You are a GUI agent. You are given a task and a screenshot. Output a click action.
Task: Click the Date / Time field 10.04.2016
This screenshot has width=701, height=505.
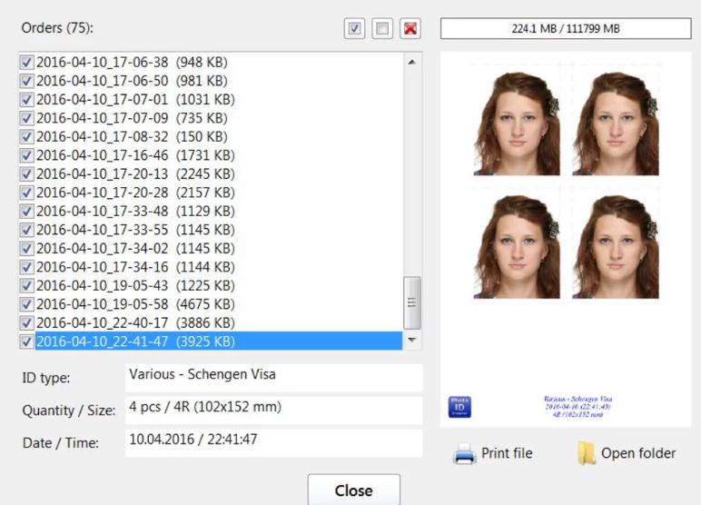click(274, 443)
